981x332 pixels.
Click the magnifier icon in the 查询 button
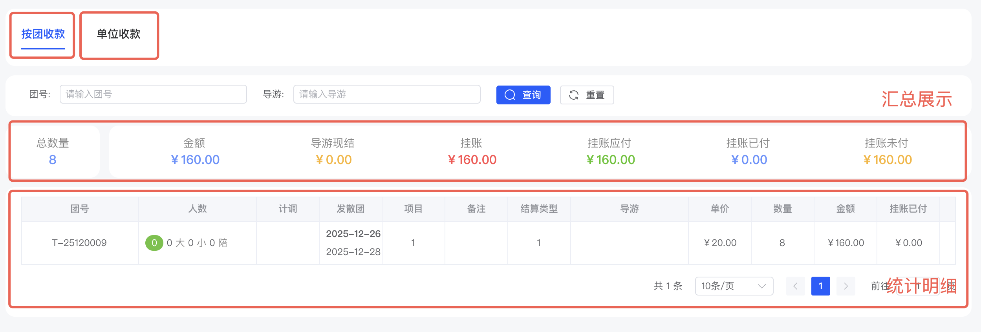point(510,95)
